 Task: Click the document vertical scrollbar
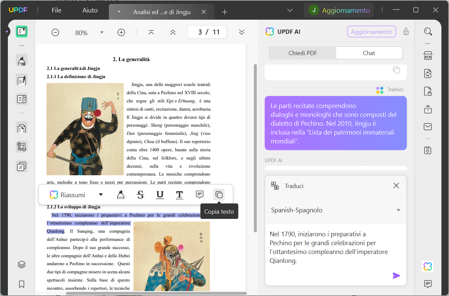point(255,148)
